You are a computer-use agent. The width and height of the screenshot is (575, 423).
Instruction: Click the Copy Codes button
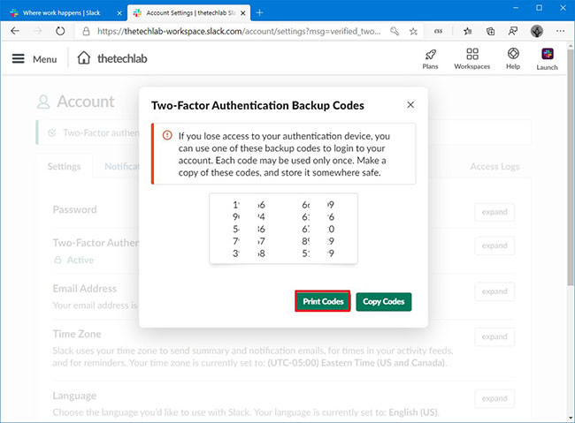click(384, 301)
